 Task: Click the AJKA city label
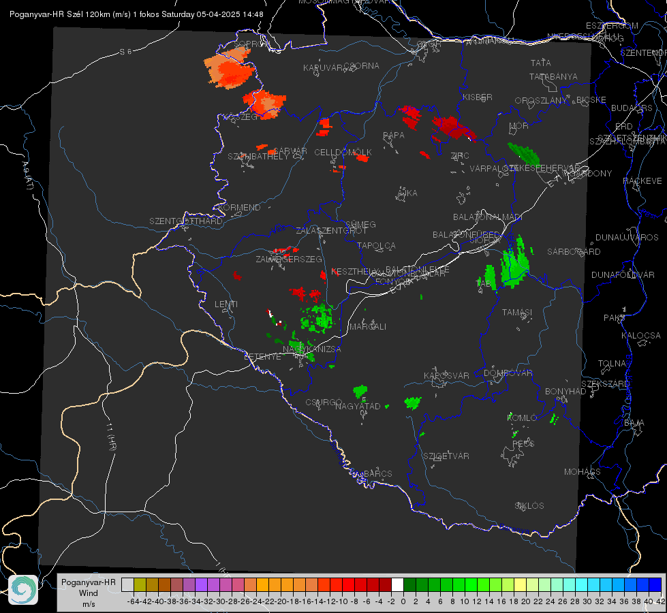coord(407,193)
